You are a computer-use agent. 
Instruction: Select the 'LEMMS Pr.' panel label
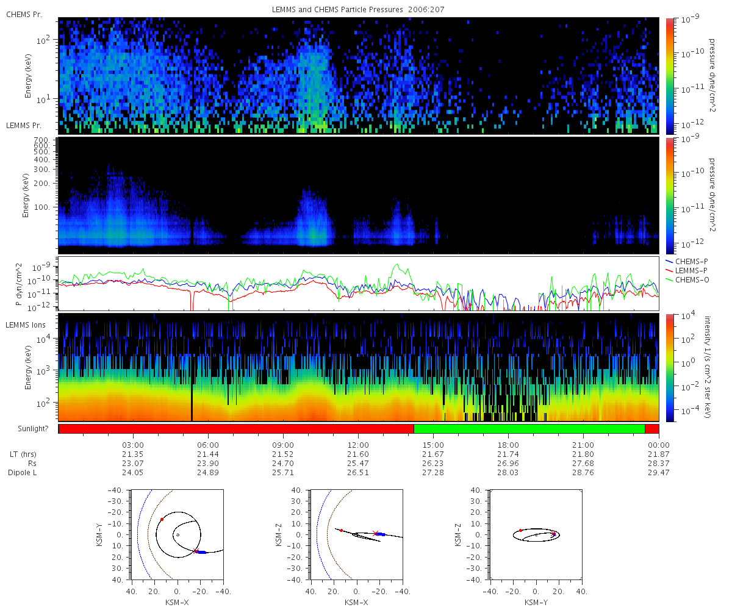point(24,126)
